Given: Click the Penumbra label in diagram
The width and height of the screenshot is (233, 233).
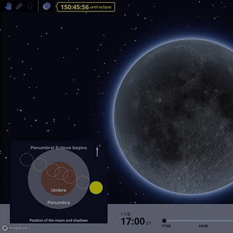Looking at the screenshot, I should point(59,202).
